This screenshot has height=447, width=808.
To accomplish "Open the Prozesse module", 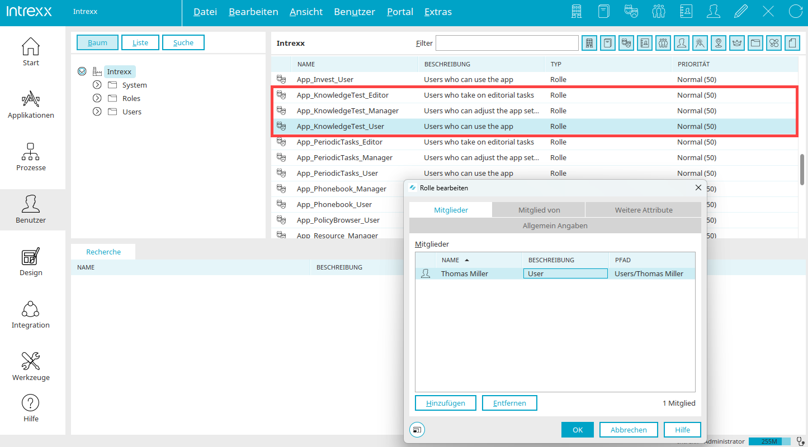I will click(31, 157).
